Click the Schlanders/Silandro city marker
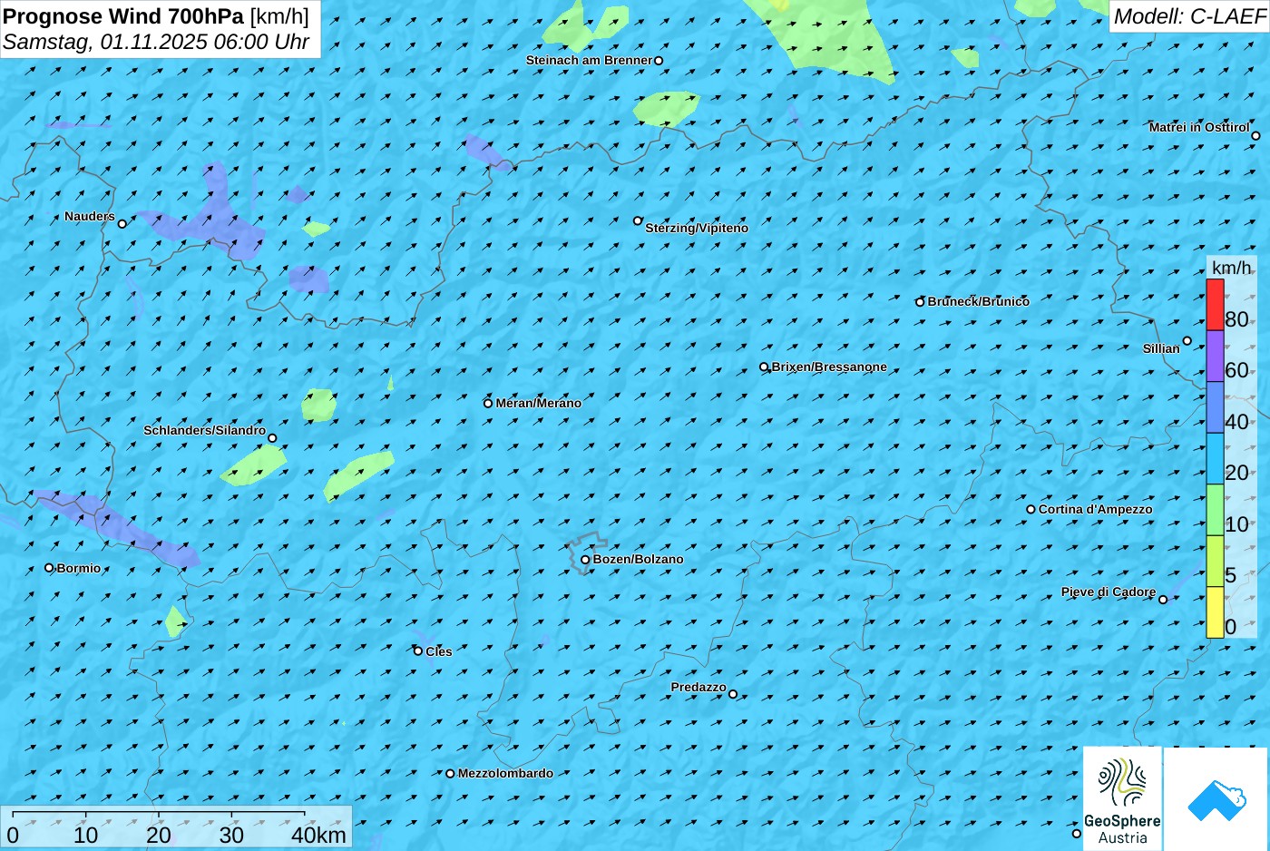The image size is (1270, 851). (x=272, y=438)
